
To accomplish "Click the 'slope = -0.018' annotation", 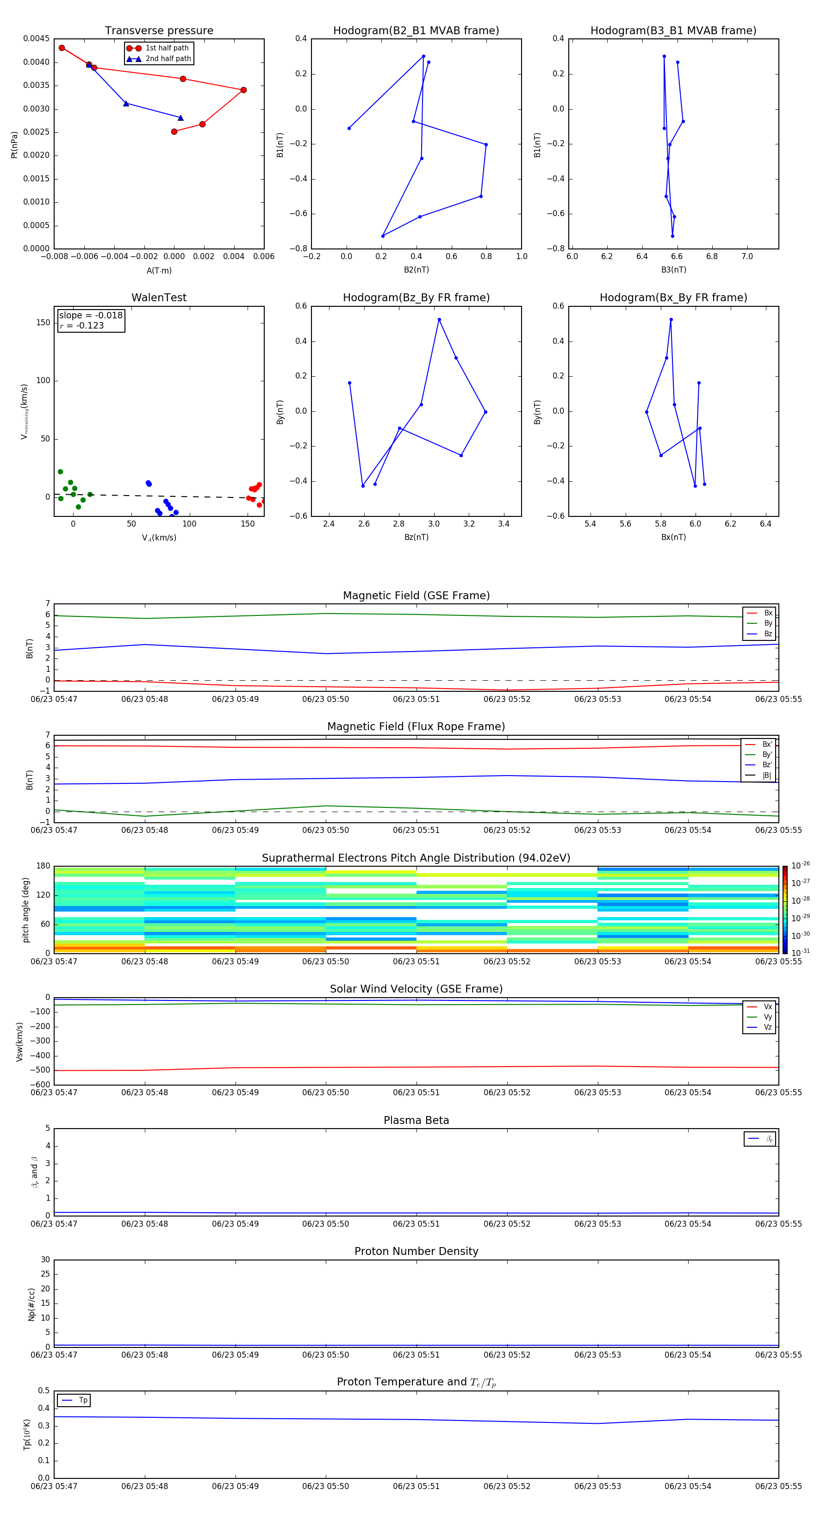I will coord(91,316).
